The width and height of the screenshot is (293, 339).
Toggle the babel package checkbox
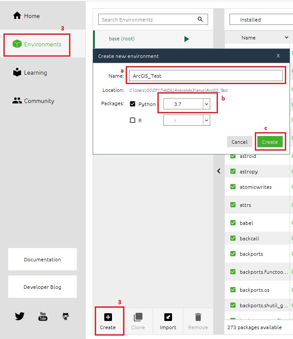[x=233, y=223]
